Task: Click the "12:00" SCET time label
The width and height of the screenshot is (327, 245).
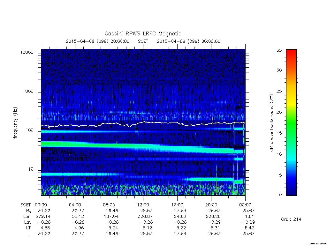Action: [x=143, y=205]
